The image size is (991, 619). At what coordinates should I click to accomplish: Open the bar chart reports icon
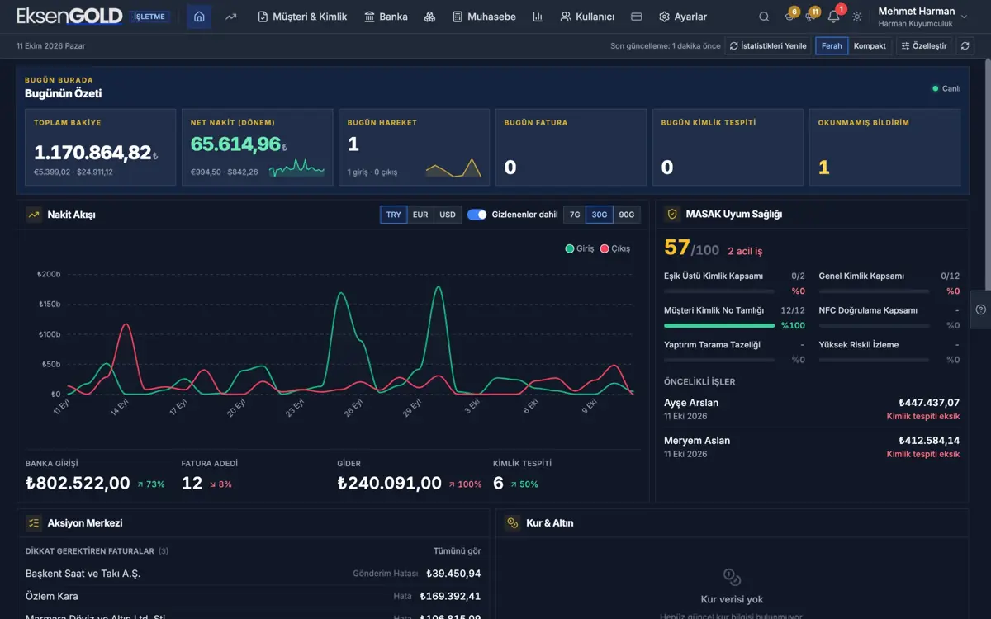pos(538,17)
